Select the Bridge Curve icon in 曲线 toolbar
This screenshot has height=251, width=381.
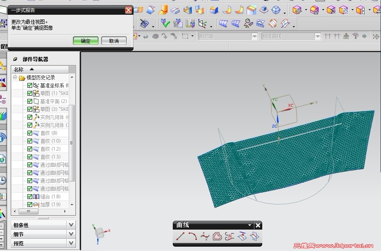(230, 236)
